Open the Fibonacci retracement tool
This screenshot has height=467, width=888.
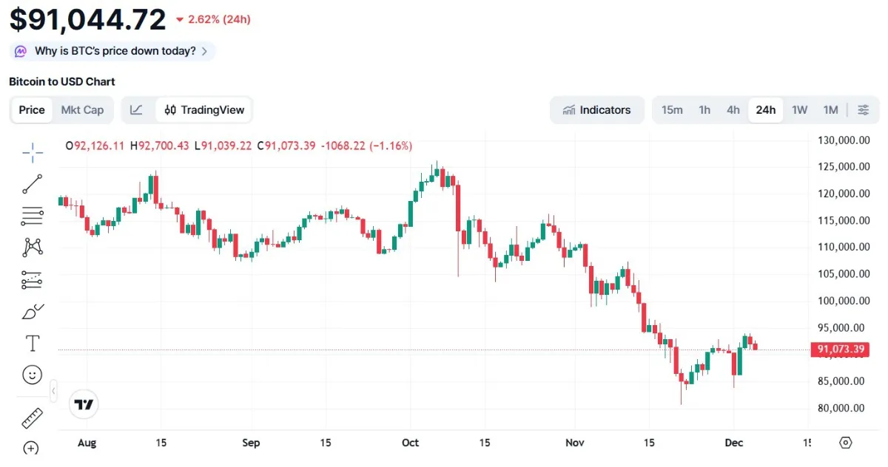point(33,216)
